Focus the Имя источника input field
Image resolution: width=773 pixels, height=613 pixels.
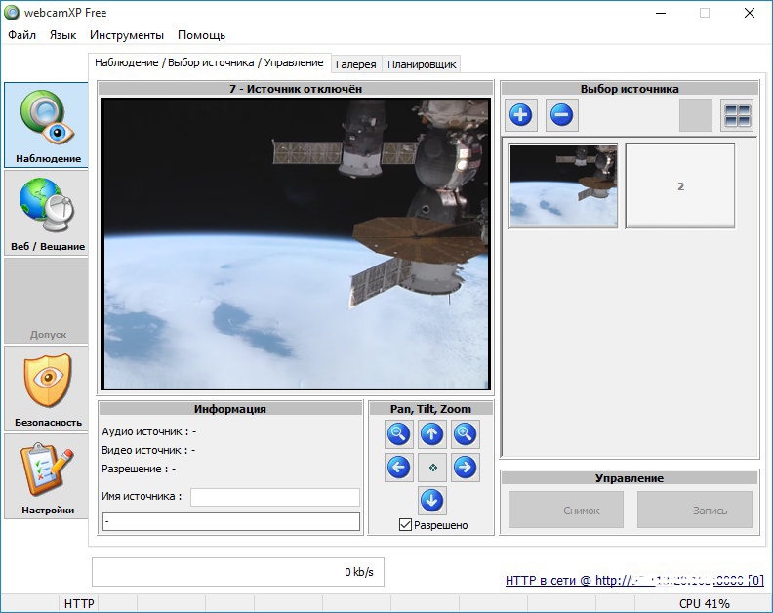[275, 497]
